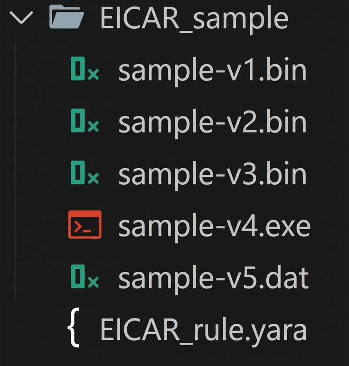Click the red terminal icon for sample-v4.exe
Screen dimensions: 349x366
tap(85, 225)
